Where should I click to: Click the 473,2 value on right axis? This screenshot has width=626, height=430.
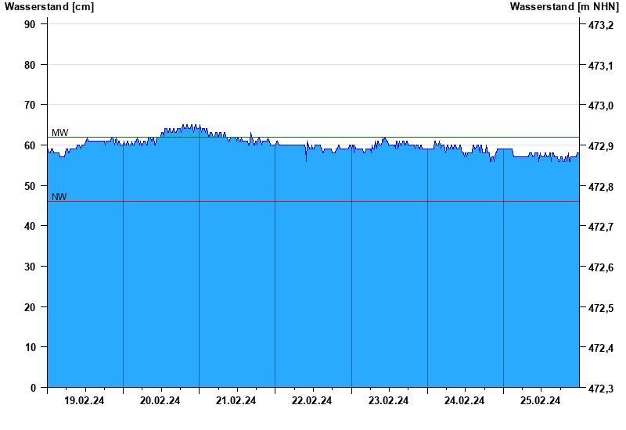coord(601,26)
